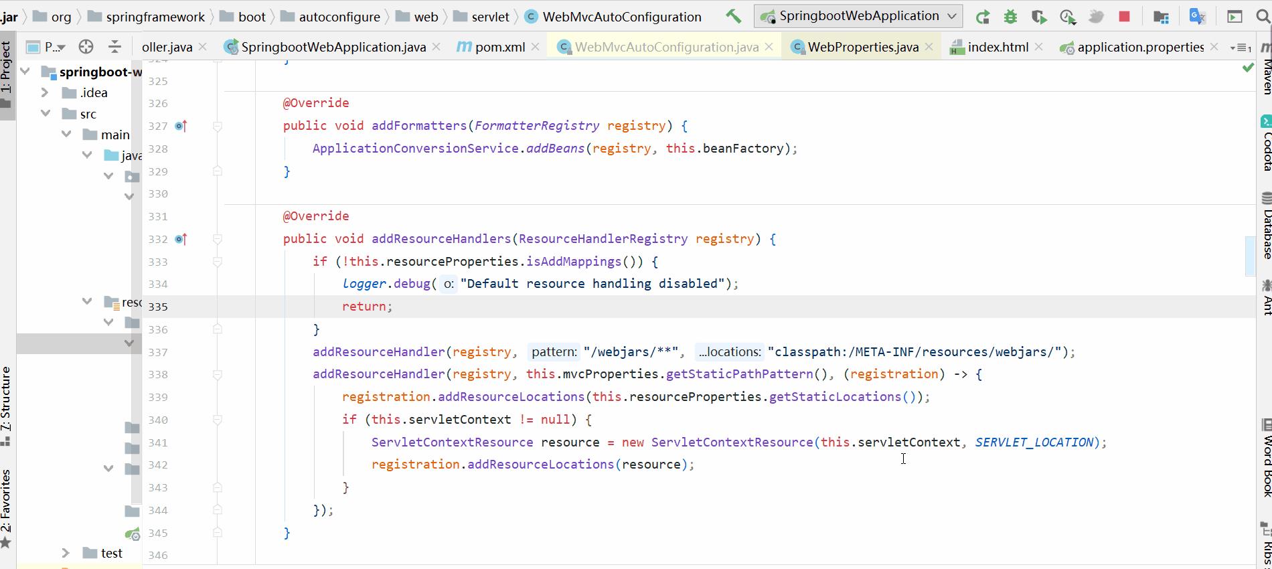Collapse the springboot-w project root node
1272x569 pixels.
(25, 71)
